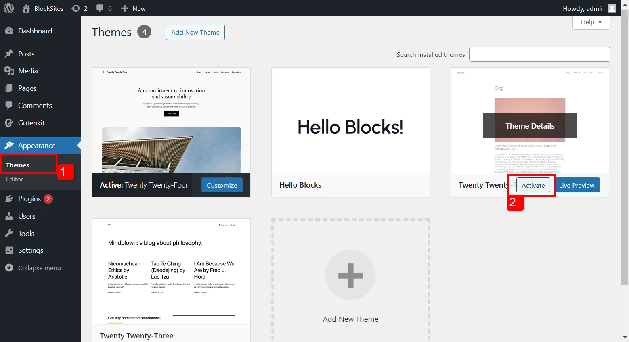Click the Appearance paintbrush icon

pyautogui.click(x=10, y=145)
